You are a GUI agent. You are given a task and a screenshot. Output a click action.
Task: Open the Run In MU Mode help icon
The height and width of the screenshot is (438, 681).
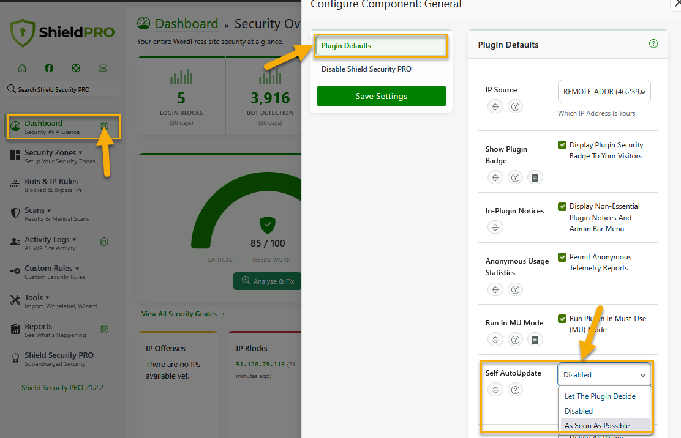coord(515,340)
